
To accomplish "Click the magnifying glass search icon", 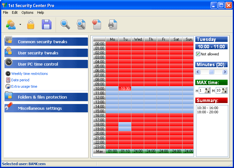I will coord(65,25).
